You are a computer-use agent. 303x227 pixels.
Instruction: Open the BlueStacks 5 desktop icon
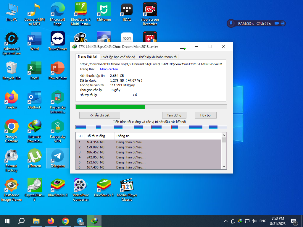click(104, 188)
